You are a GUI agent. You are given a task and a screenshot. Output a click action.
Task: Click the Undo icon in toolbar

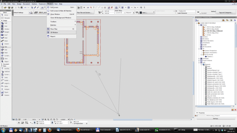click(x=25, y=7)
